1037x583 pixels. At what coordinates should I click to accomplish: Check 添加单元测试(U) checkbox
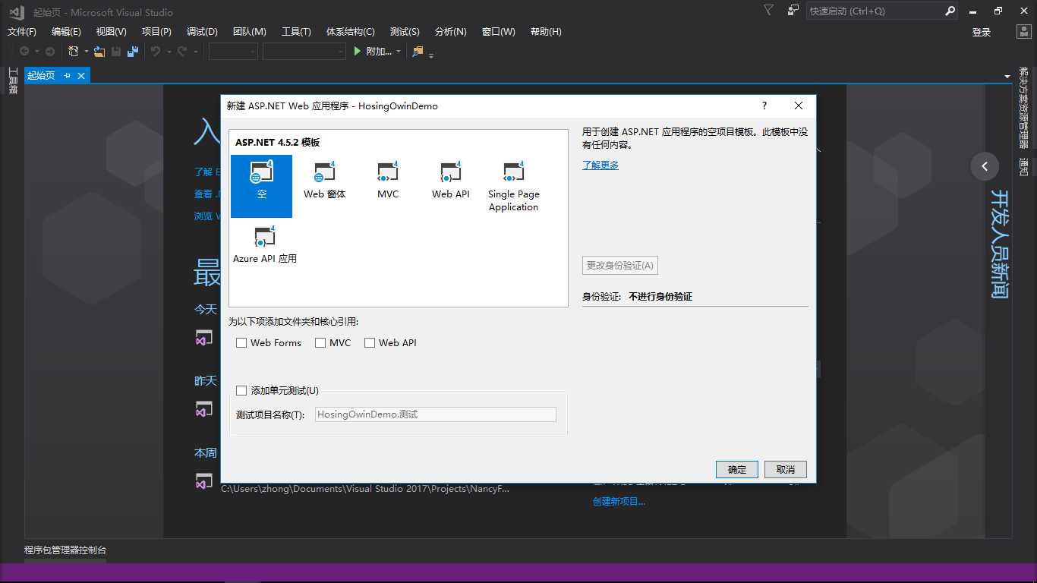[x=241, y=391]
